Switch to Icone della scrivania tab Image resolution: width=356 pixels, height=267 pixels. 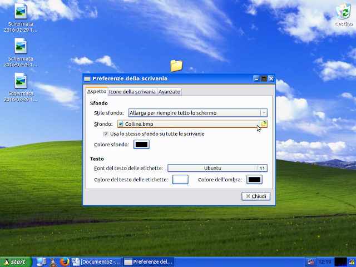pos(132,92)
